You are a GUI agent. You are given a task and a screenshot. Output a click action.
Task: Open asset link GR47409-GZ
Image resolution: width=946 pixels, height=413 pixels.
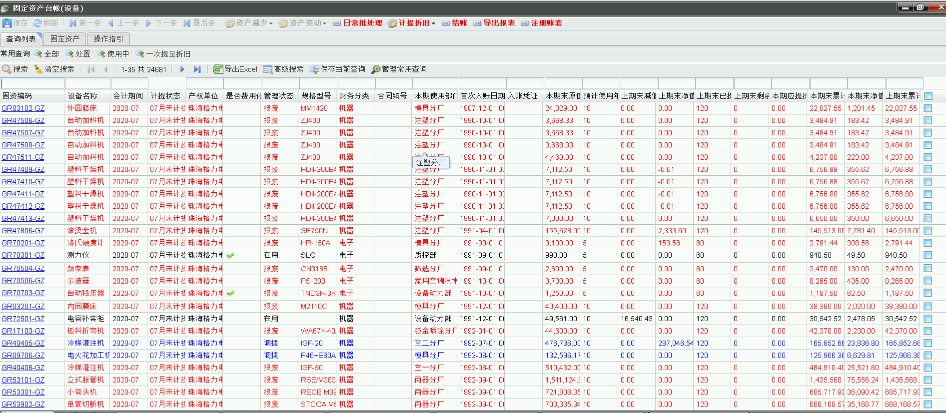[x=23, y=170]
